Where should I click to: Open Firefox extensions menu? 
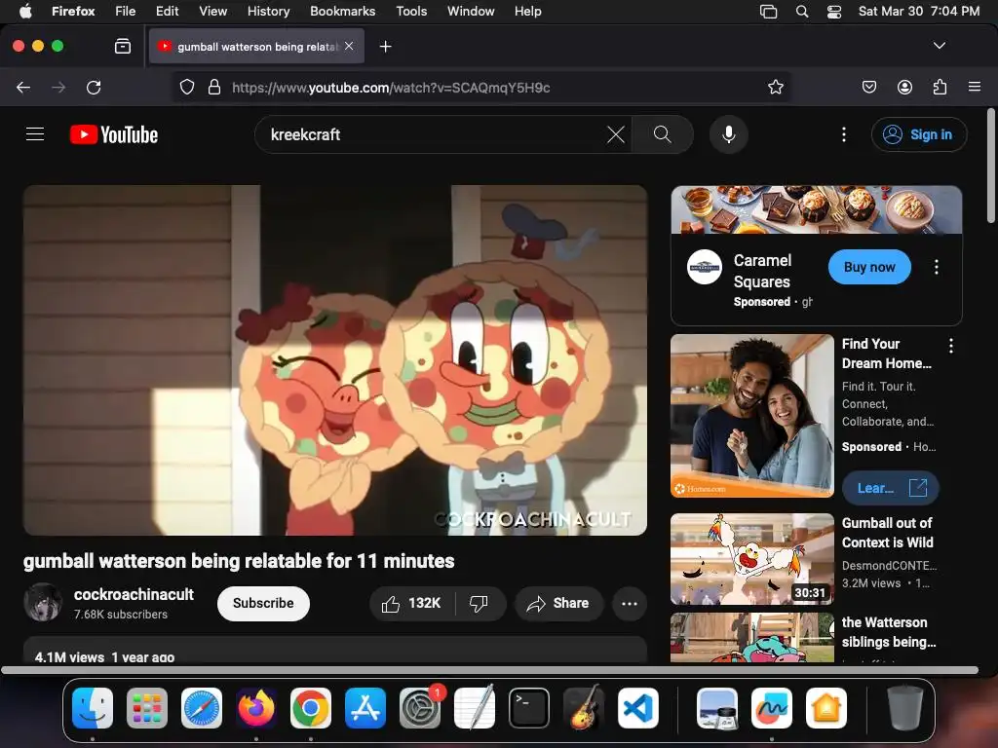click(940, 87)
